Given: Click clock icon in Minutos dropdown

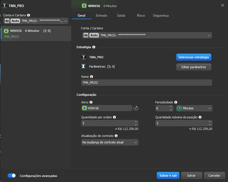Looking at the screenshot, I should coord(179,108).
